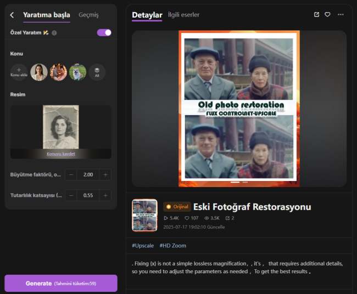The width and height of the screenshot is (357, 294).
Task: Click the Konu section heading
Action: [x=16, y=54]
